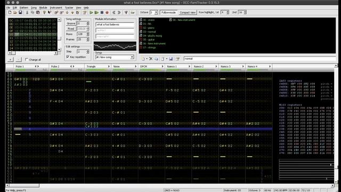Paste using the toolbar clipboard icon
Screen dimensions: 341x192
tap(38, 13)
